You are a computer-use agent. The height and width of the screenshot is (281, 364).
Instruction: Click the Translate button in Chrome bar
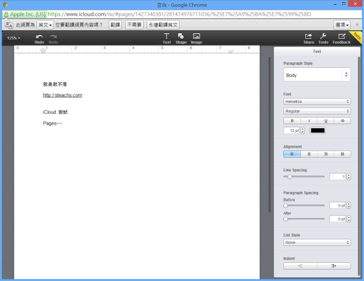coord(115,25)
